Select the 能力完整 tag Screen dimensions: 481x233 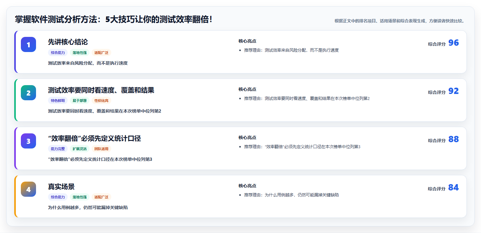[x=58, y=149]
